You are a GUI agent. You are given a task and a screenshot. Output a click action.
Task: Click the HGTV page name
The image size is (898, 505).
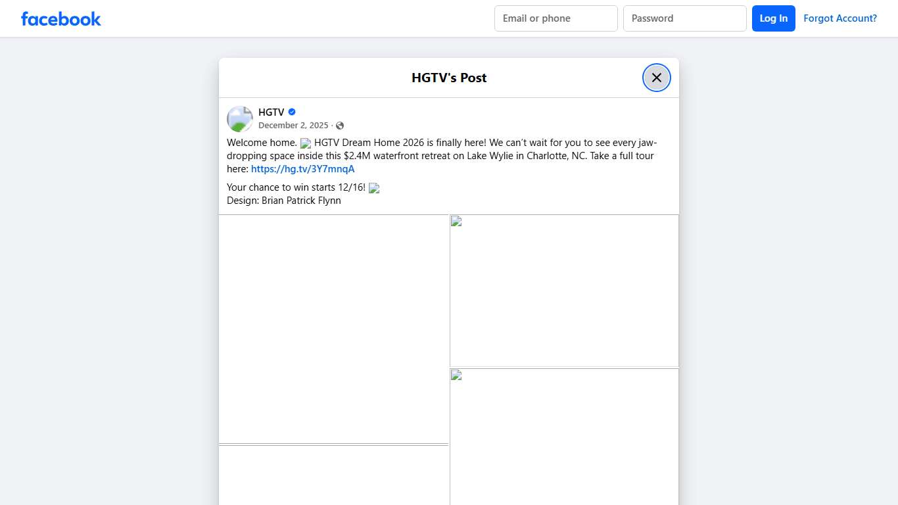click(x=271, y=112)
